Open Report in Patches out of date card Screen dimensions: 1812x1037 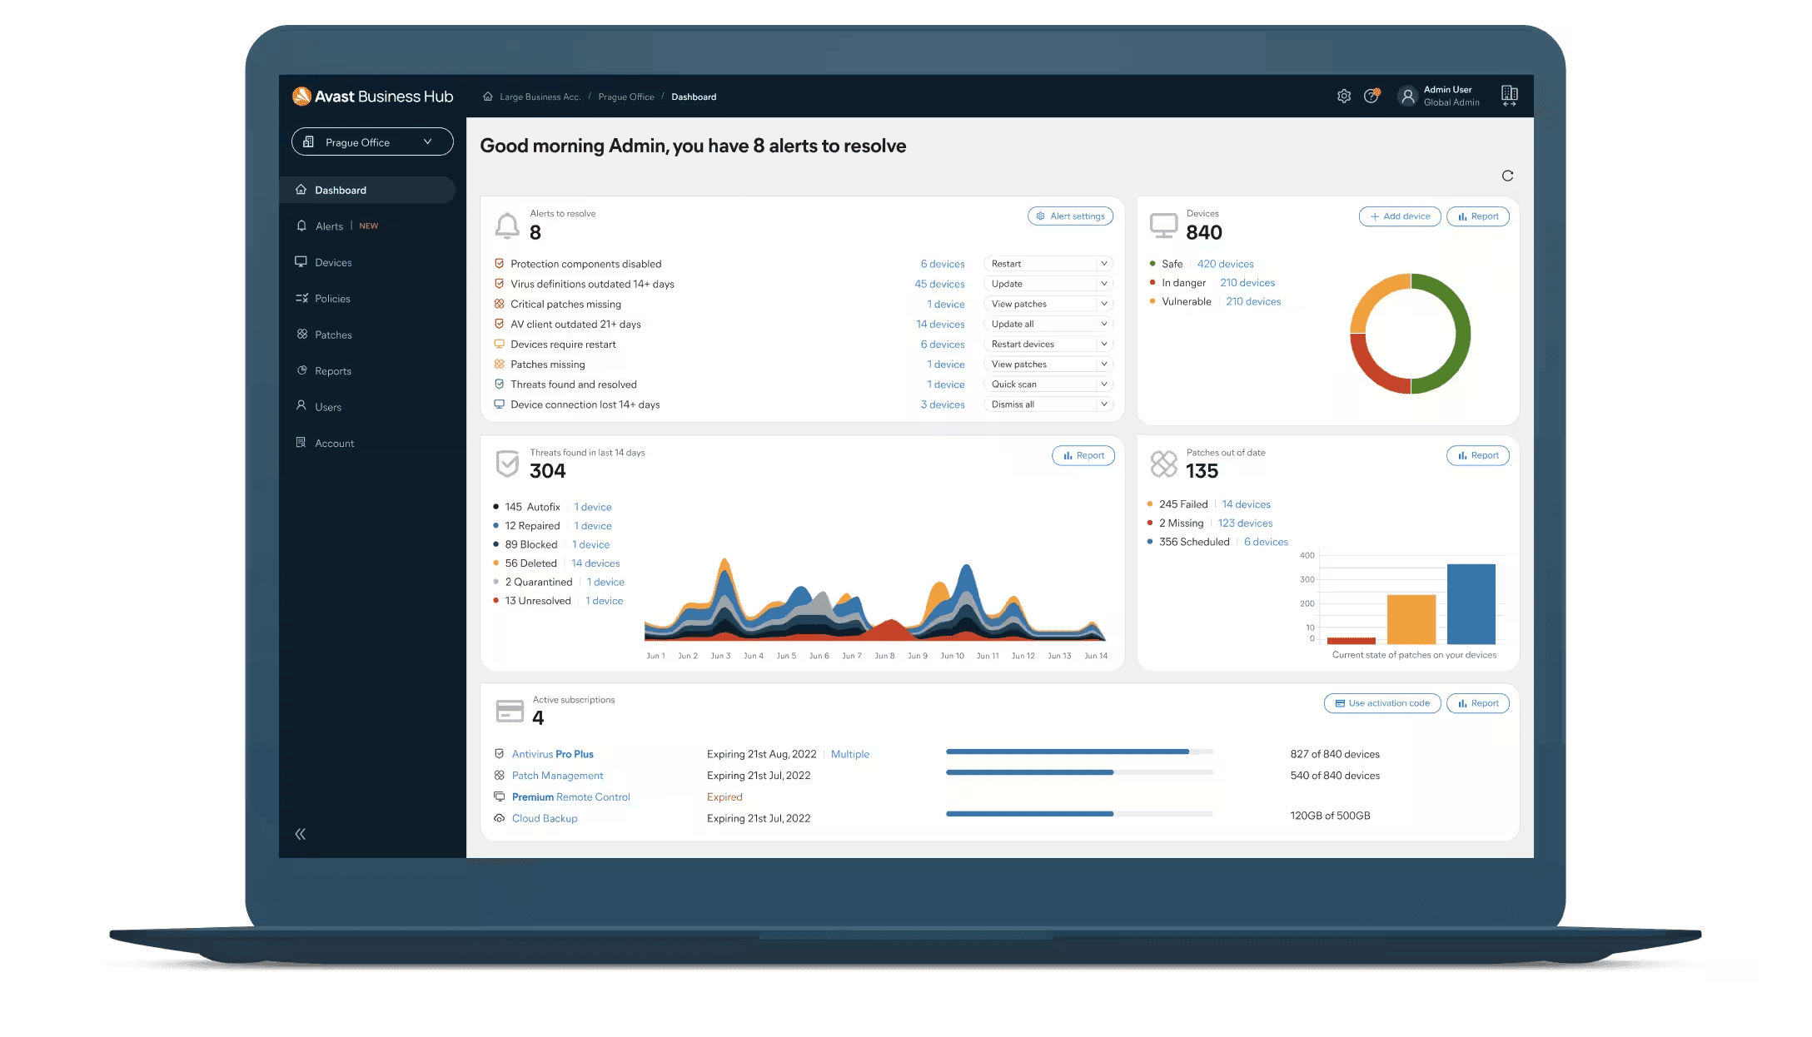click(x=1478, y=455)
